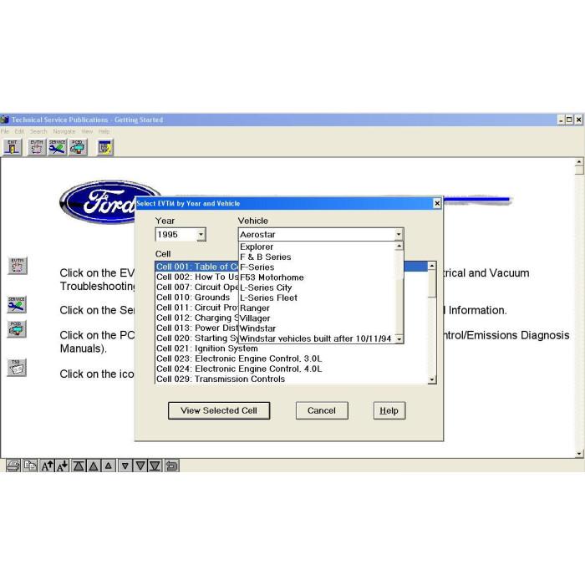
Task: Click the Print icon in bottom toolbar
Action: pyautogui.click(x=14, y=465)
